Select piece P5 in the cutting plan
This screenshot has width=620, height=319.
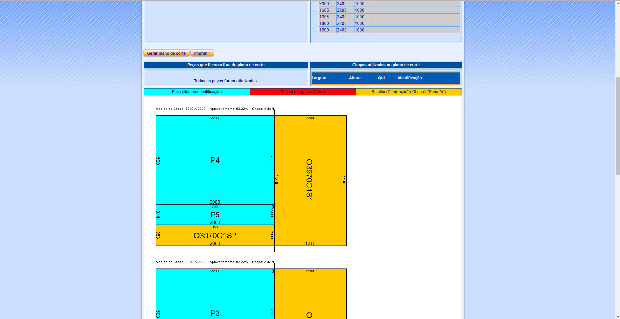click(x=215, y=215)
